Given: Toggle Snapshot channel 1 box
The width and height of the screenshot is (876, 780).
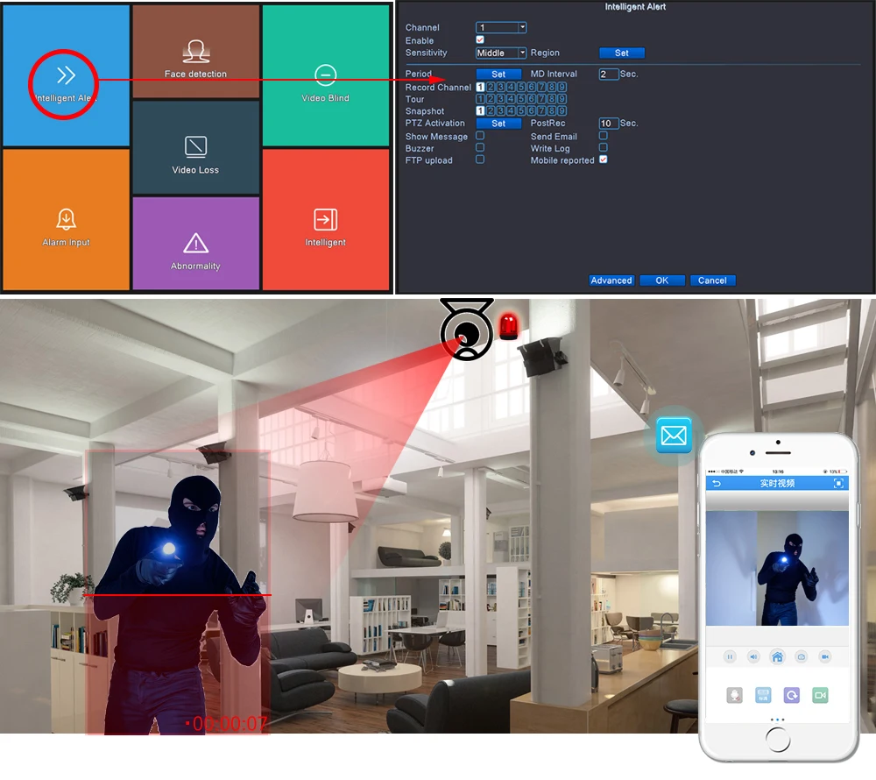Looking at the screenshot, I should (x=480, y=110).
